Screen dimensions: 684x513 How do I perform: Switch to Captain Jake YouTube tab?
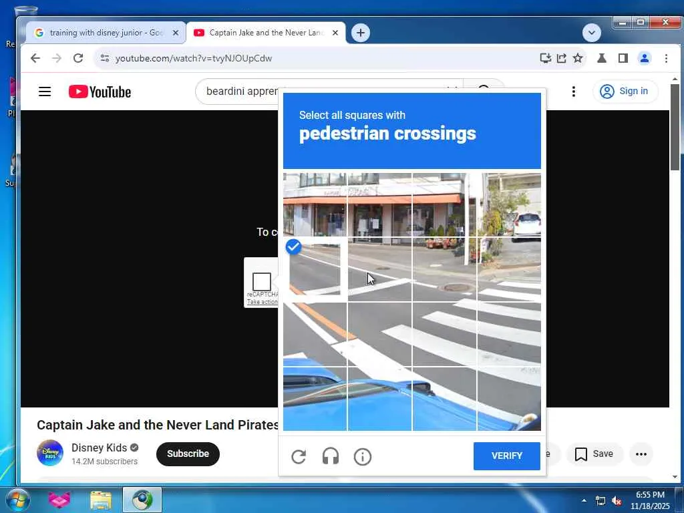266,33
